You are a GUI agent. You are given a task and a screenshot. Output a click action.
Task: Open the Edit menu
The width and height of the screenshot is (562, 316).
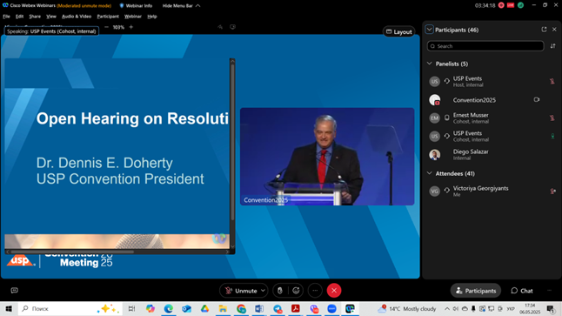tap(19, 17)
